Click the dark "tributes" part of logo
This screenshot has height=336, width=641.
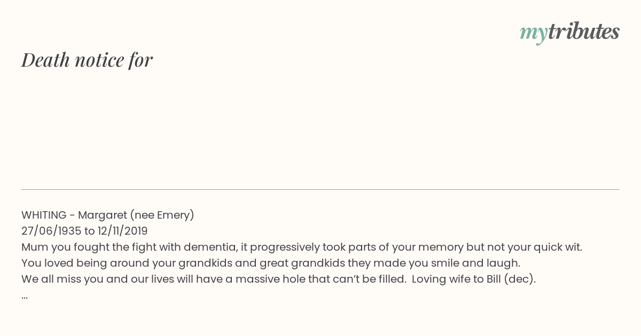point(583,31)
